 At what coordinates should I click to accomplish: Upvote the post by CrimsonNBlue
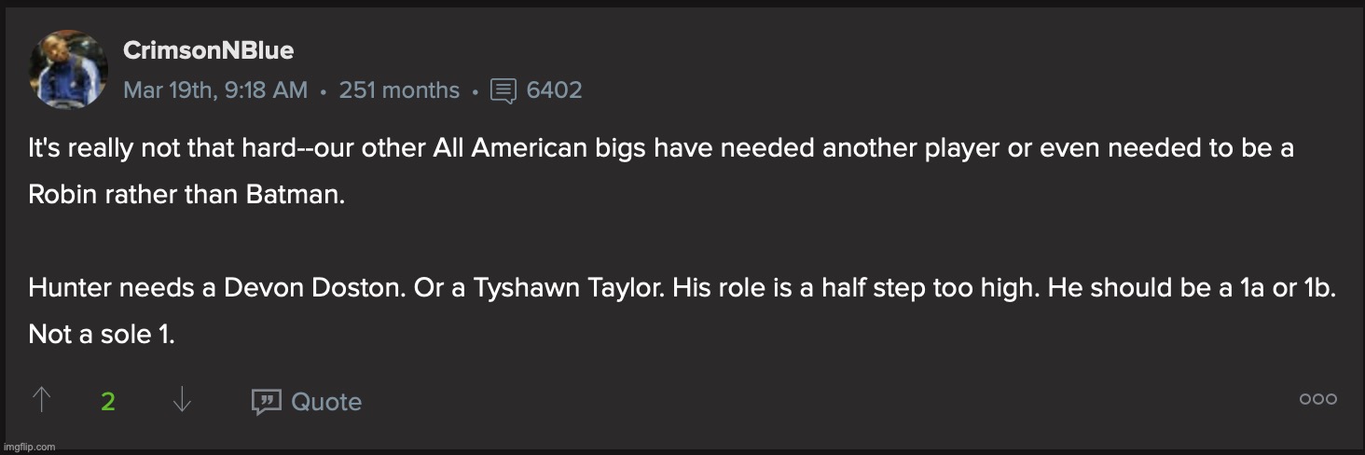tap(41, 401)
